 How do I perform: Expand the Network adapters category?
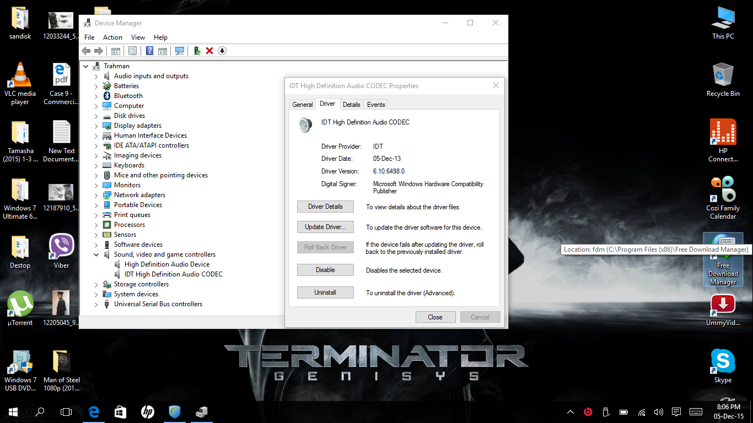(x=96, y=195)
